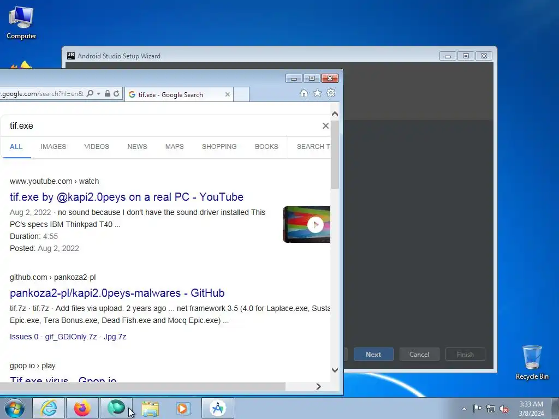Switch to Android Studio taskbar icon
Viewport: 559px width, 419px height.
pyautogui.click(x=218, y=408)
